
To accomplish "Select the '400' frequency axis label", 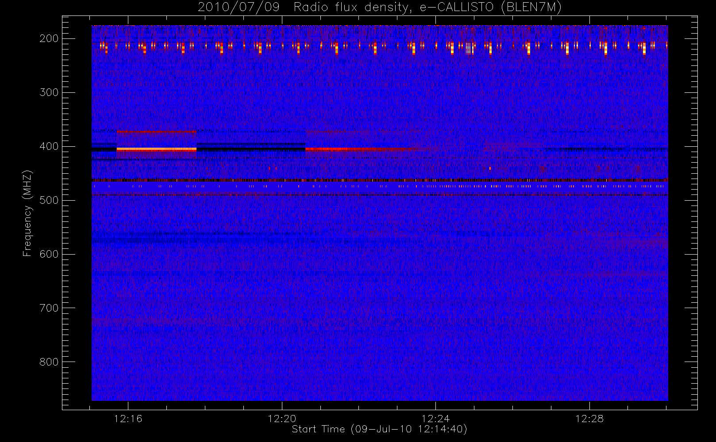I will 49,146.
